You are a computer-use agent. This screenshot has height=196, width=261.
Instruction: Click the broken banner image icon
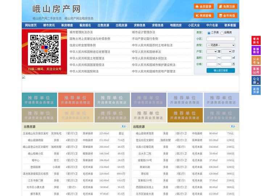click(24, 77)
